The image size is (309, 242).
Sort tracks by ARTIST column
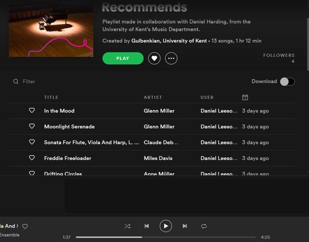pos(153,97)
